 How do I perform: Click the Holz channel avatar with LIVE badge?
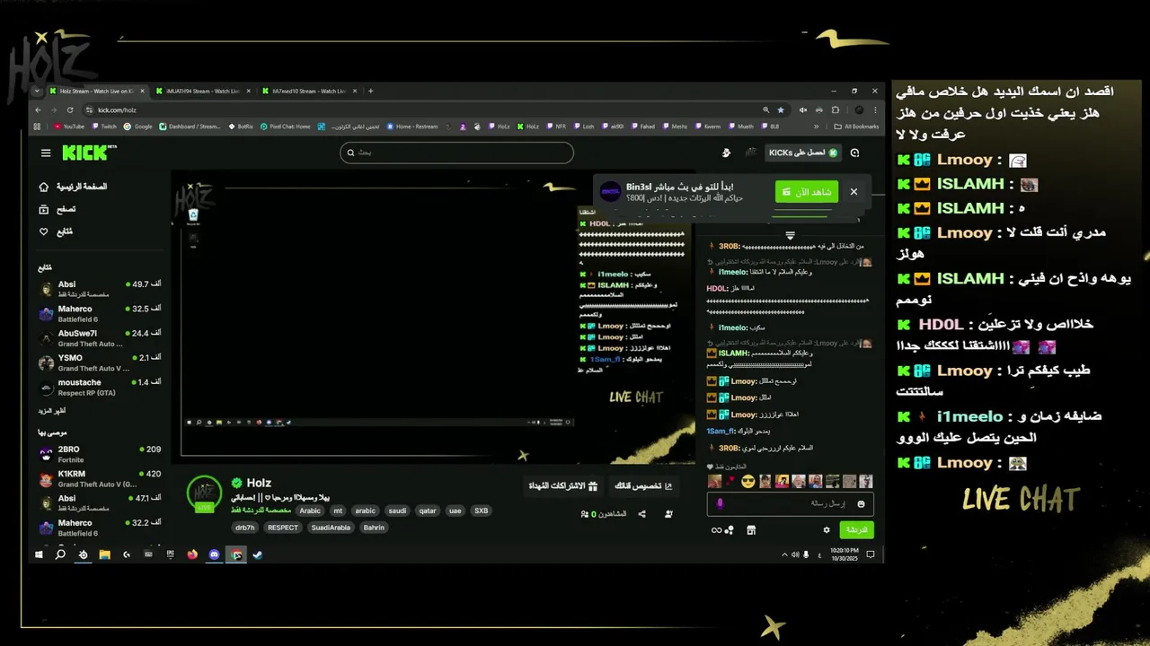point(204,493)
